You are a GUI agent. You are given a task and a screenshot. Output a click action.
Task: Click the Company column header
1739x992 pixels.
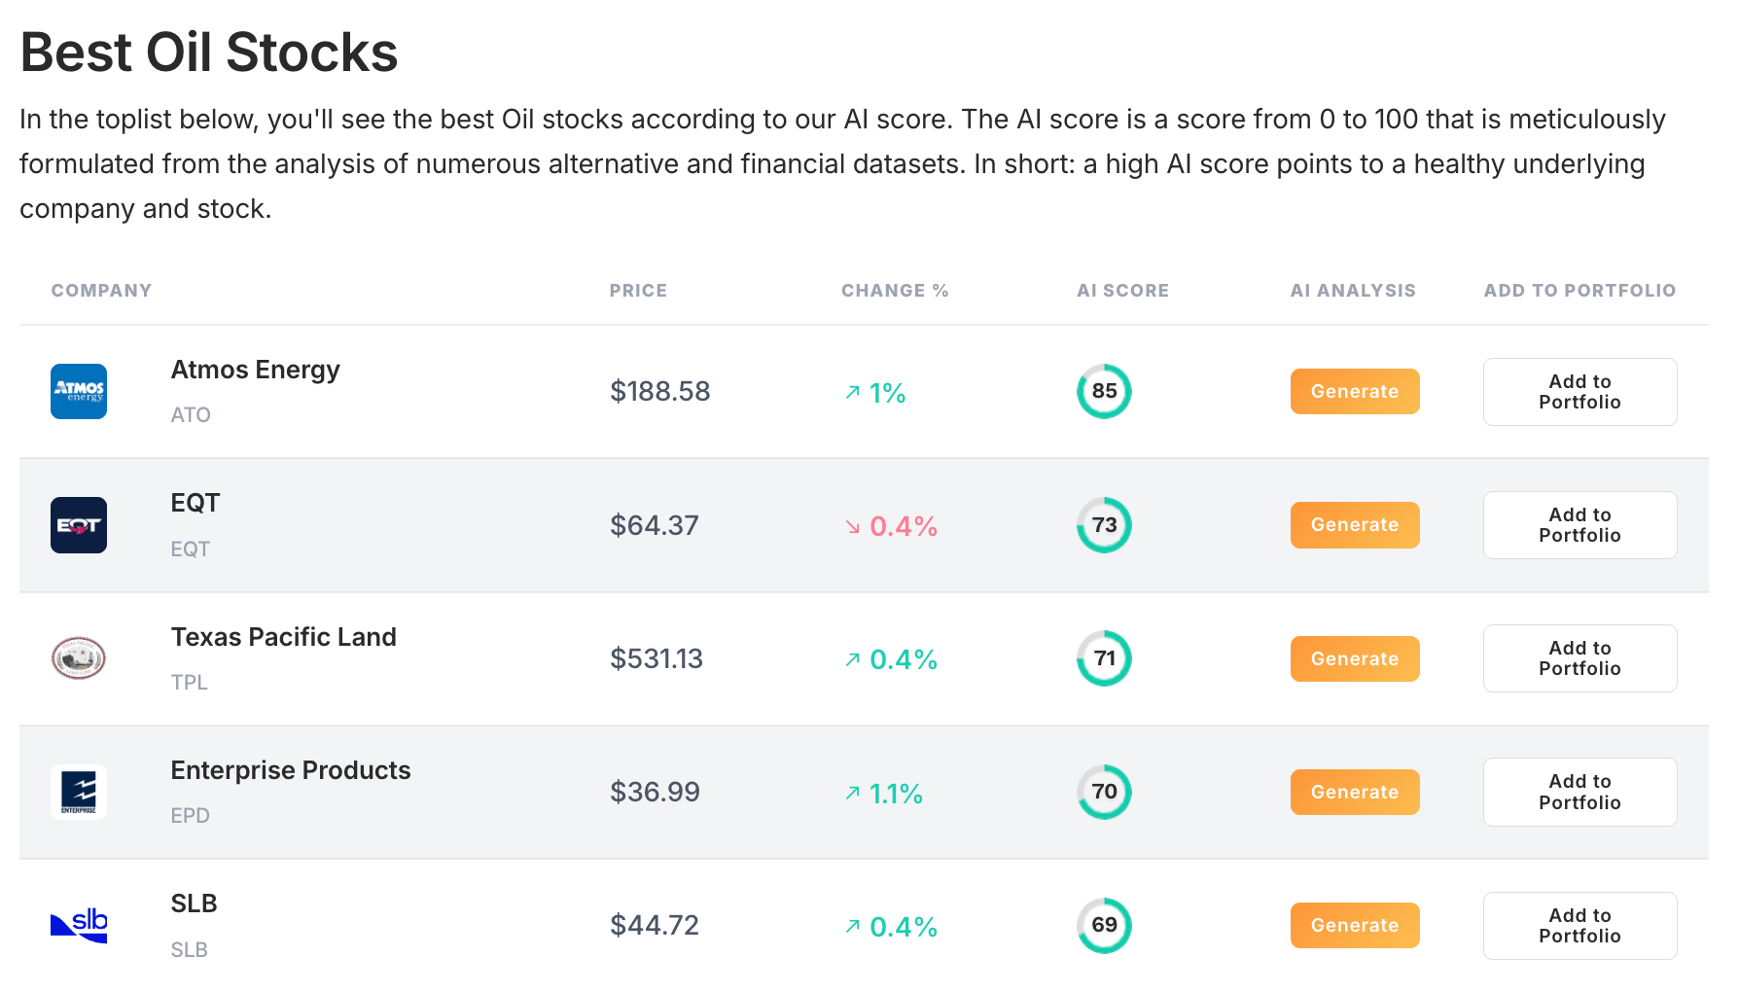(101, 291)
